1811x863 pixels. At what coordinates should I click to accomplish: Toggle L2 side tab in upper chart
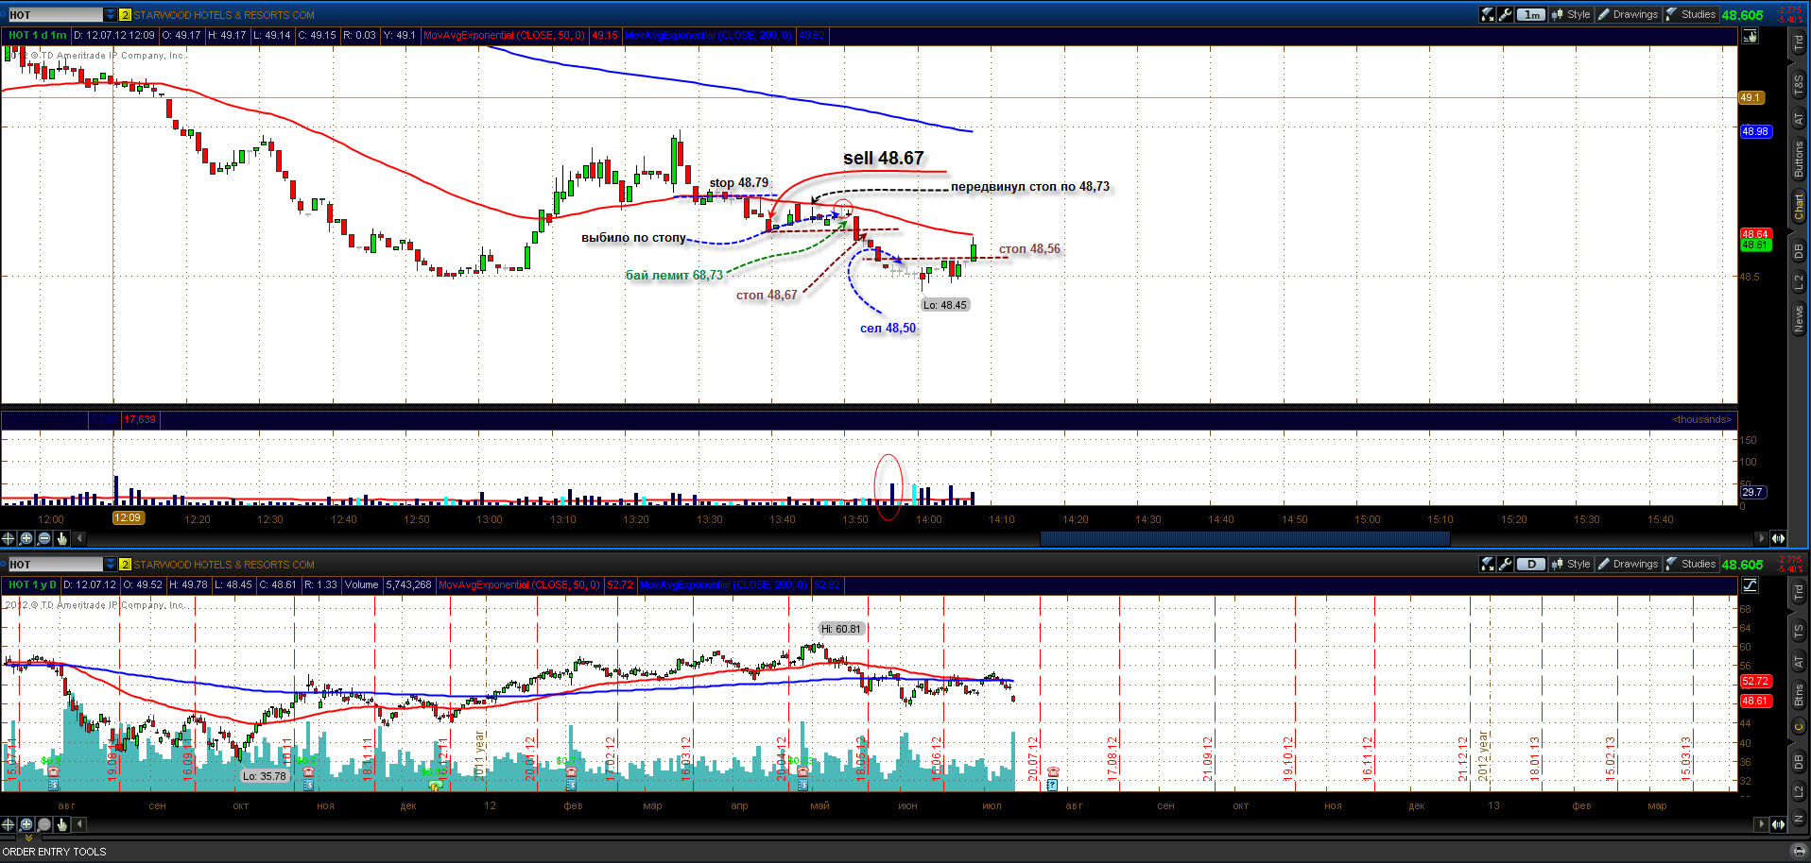(1799, 282)
